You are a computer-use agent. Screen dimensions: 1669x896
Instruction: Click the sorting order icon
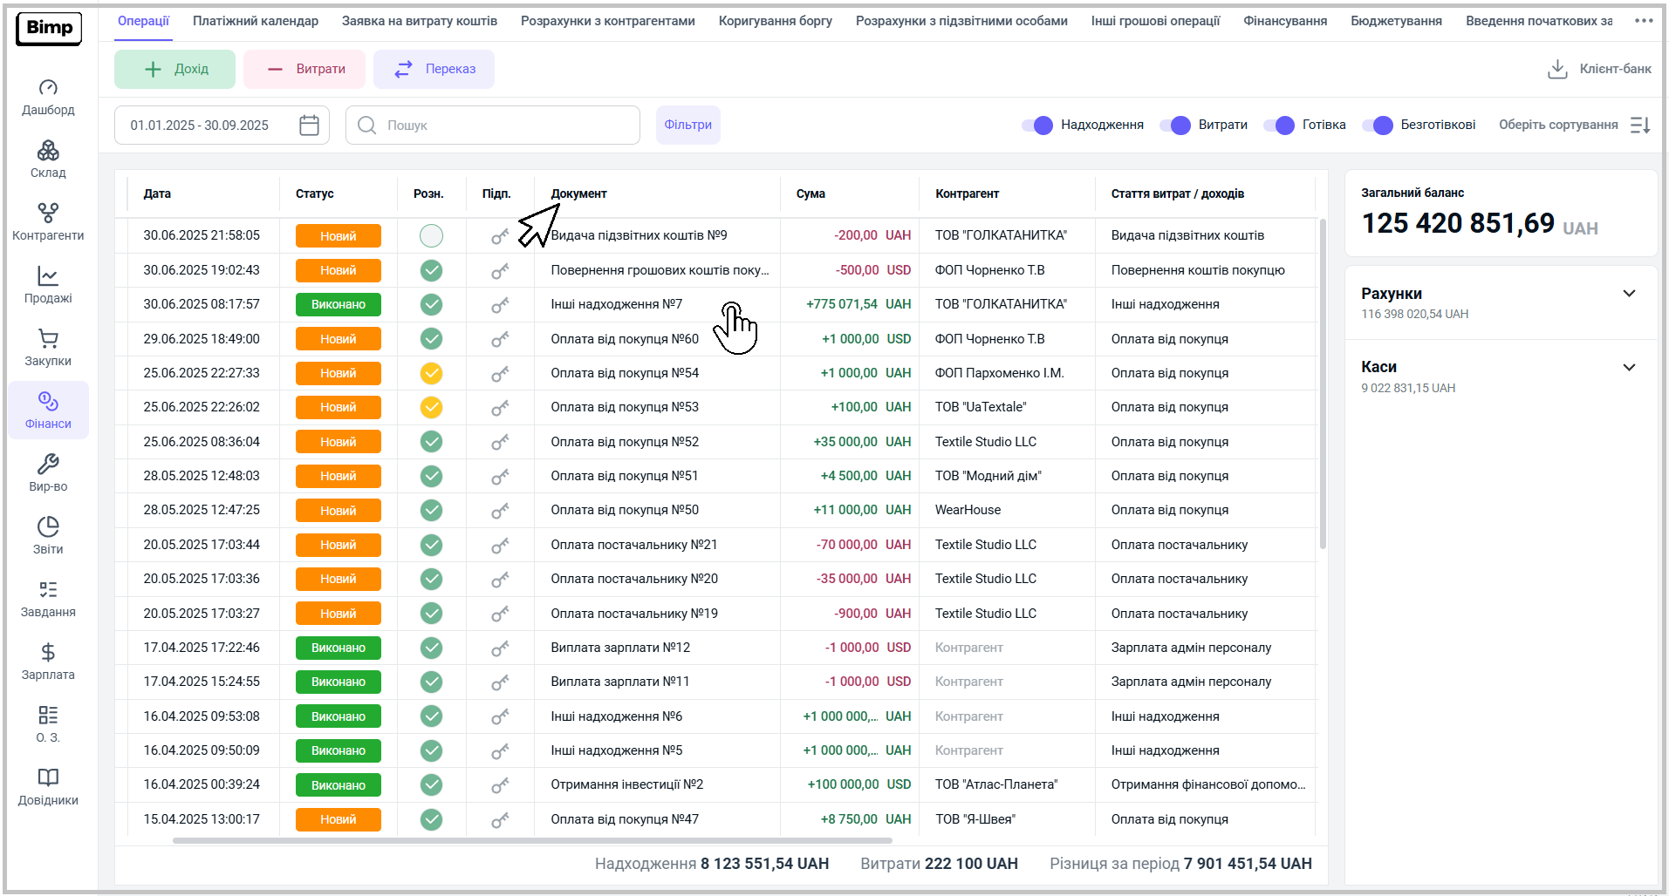click(1640, 126)
